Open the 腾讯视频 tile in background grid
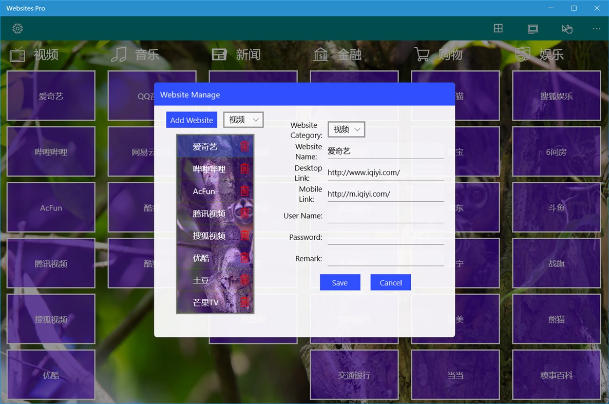Viewport: 609px width, 404px height. click(51, 264)
